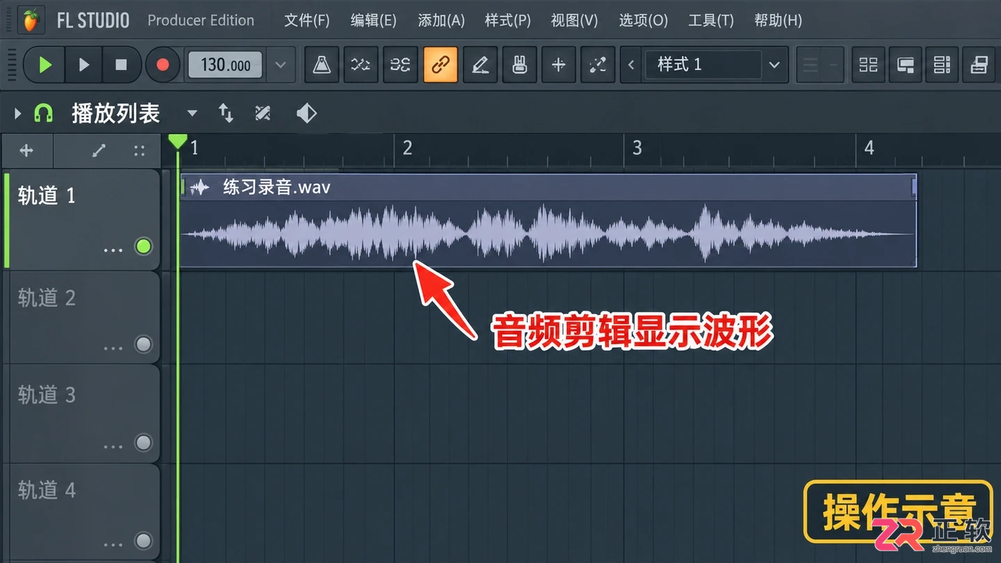Toggle the metronome icon
This screenshot has width=1001, height=563.
point(321,65)
